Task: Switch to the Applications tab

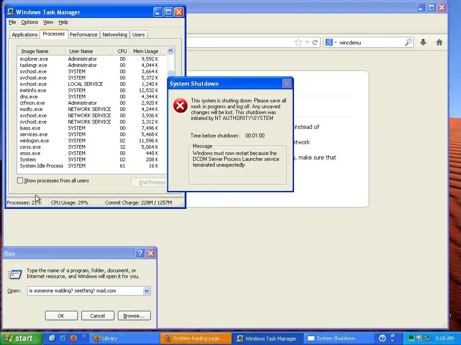Action: 25,35
